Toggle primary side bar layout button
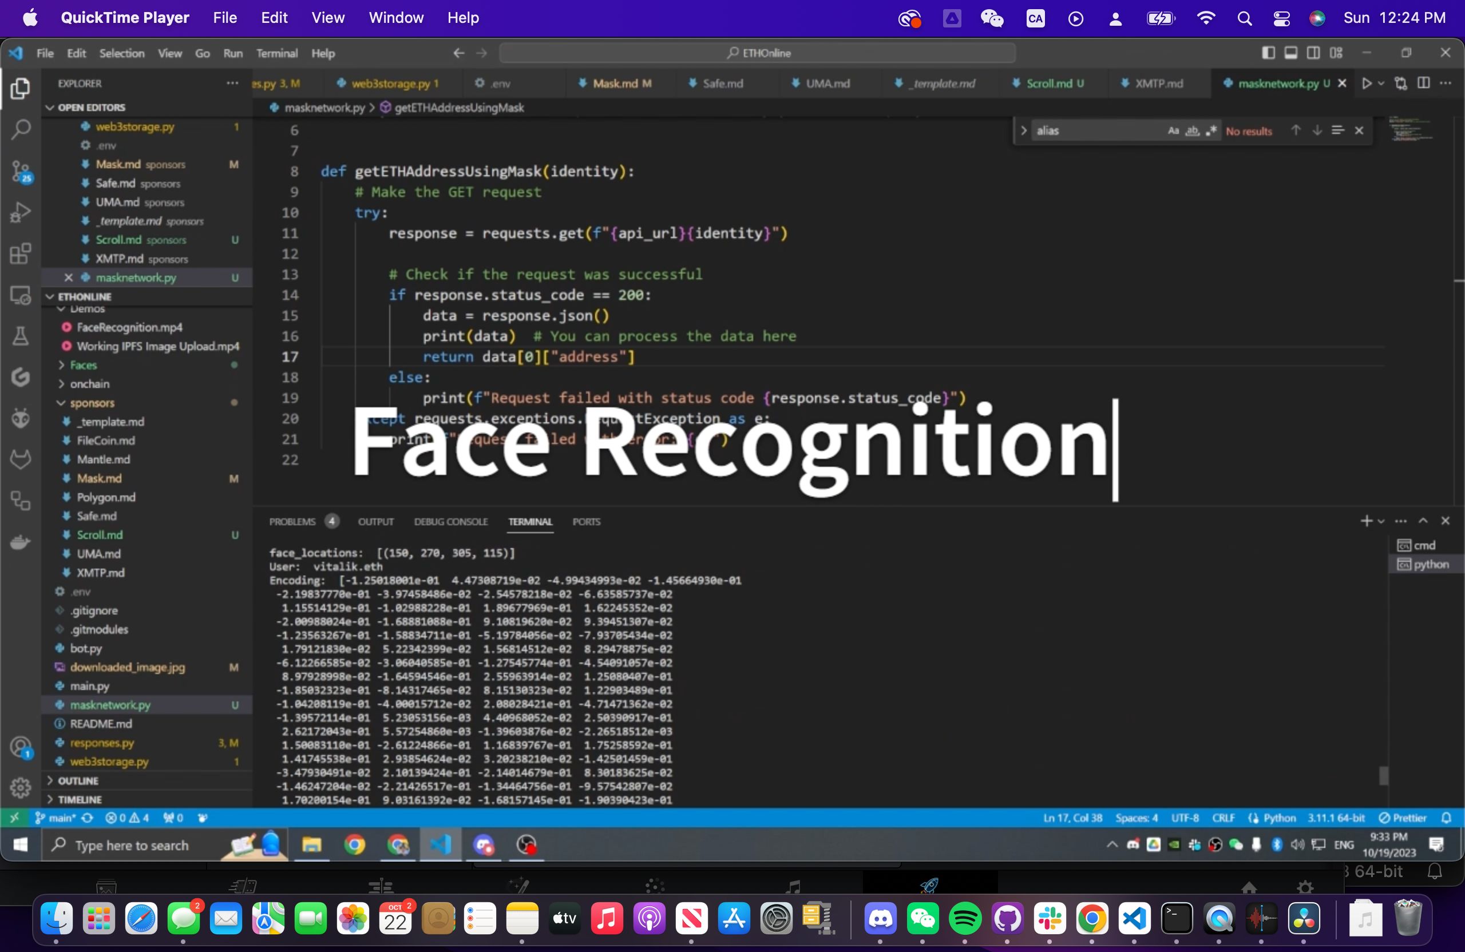 [1268, 53]
